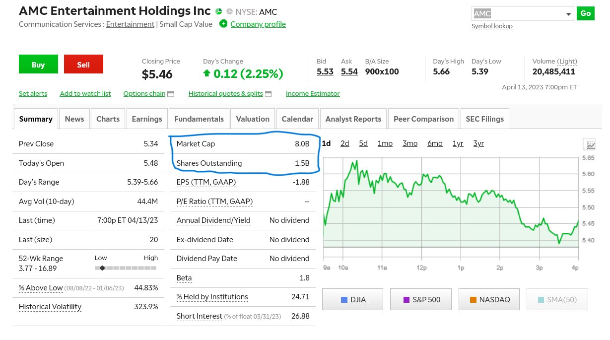Open the Analyst Reports tab

pyautogui.click(x=353, y=119)
